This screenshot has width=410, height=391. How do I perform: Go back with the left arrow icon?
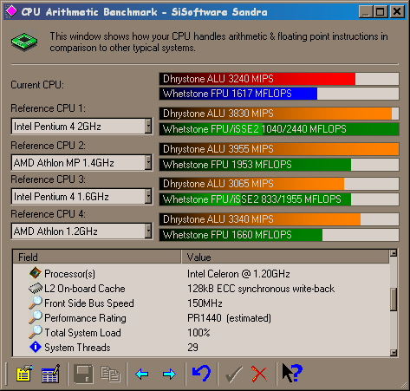(x=142, y=375)
